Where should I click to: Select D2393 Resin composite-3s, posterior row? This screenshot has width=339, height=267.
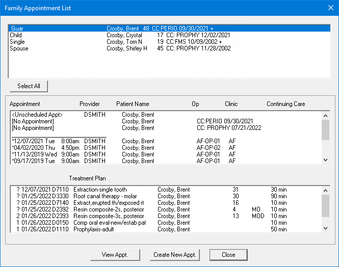[166, 216]
